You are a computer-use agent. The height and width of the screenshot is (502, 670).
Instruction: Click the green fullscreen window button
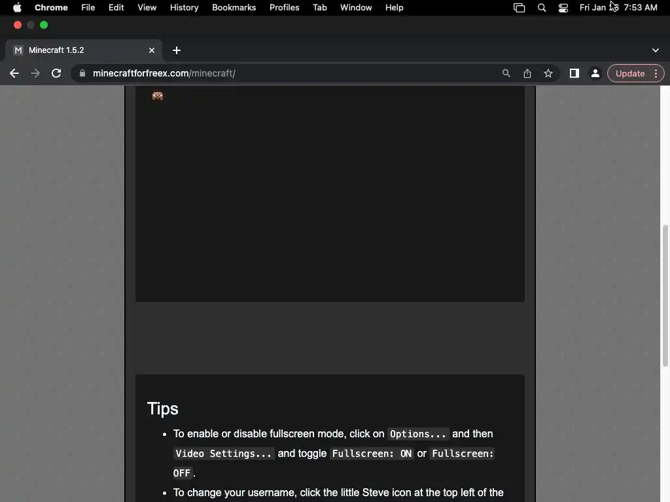44,25
